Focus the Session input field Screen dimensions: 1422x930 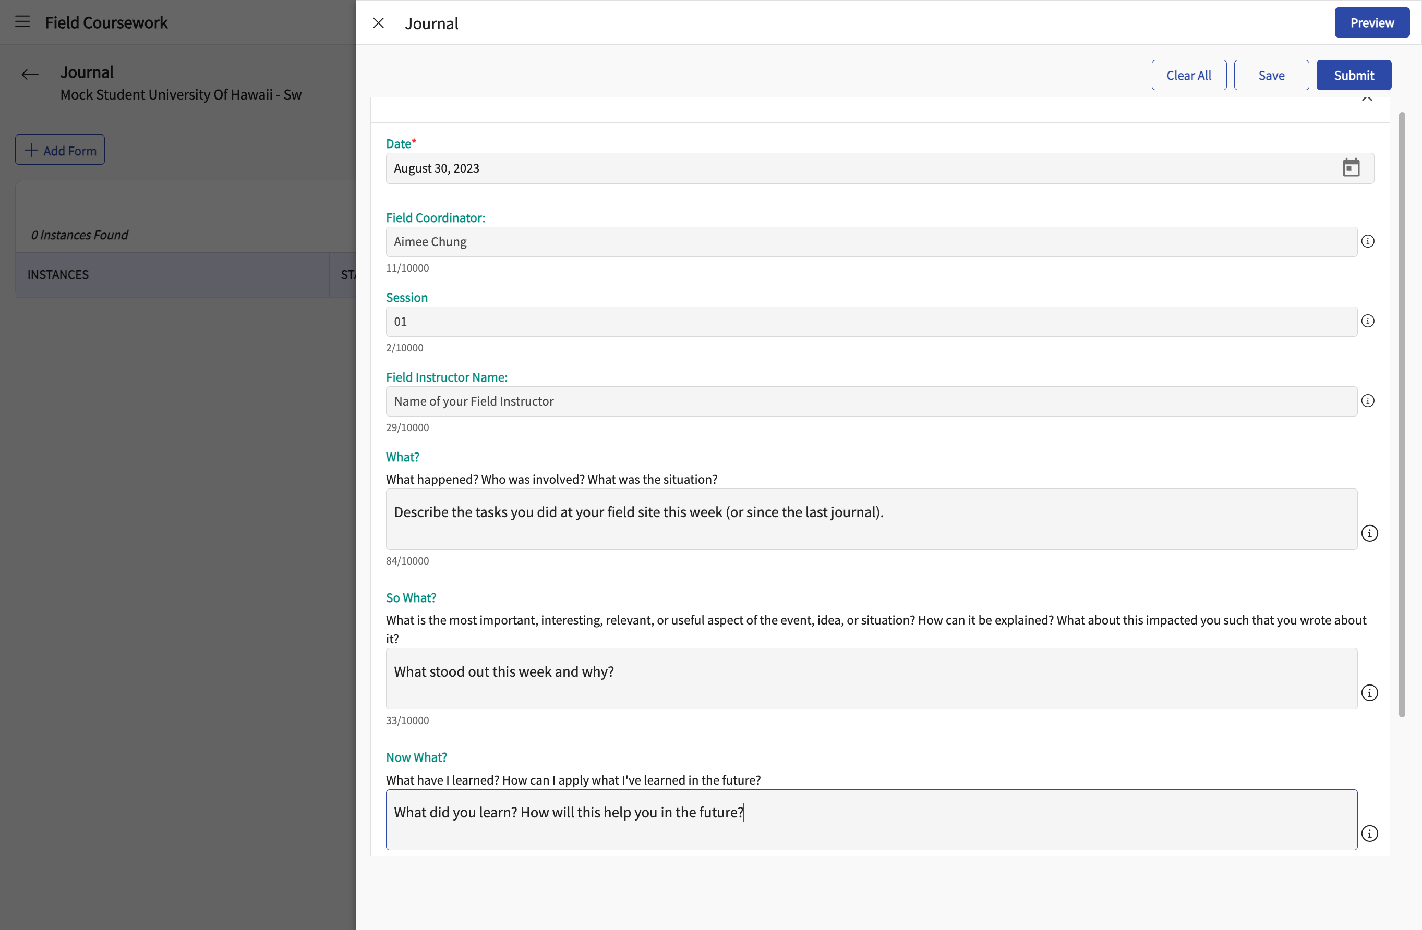(x=871, y=322)
